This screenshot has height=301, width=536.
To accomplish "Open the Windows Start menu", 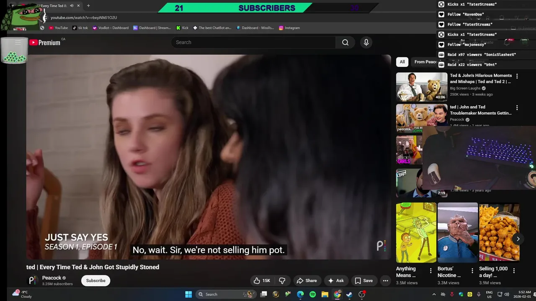I will (188, 294).
